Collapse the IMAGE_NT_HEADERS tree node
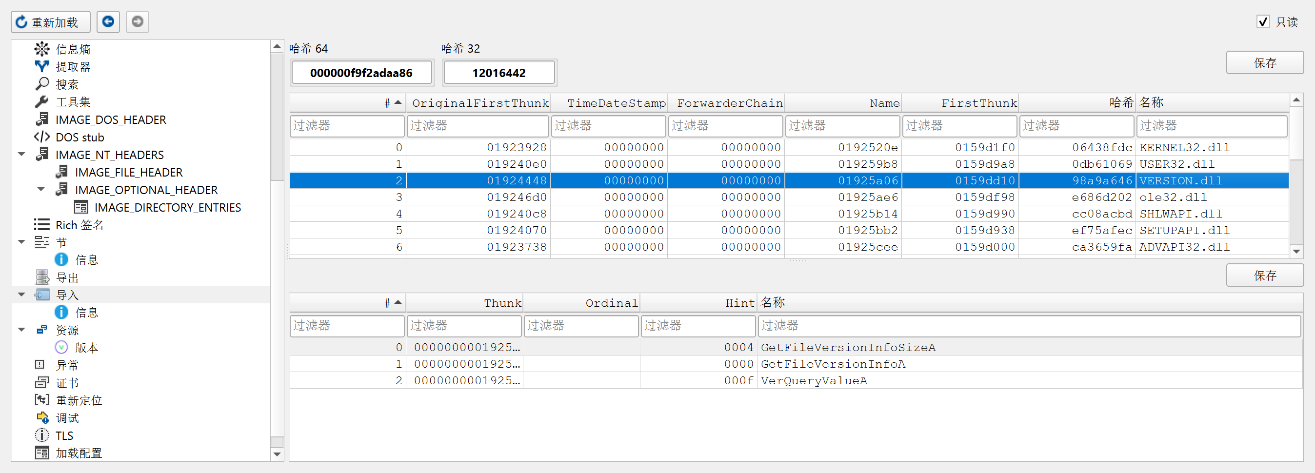Image resolution: width=1315 pixels, height=473 pixels. click(x=21, y=154)
